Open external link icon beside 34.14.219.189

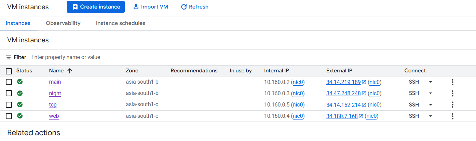(x=364, y=82)
